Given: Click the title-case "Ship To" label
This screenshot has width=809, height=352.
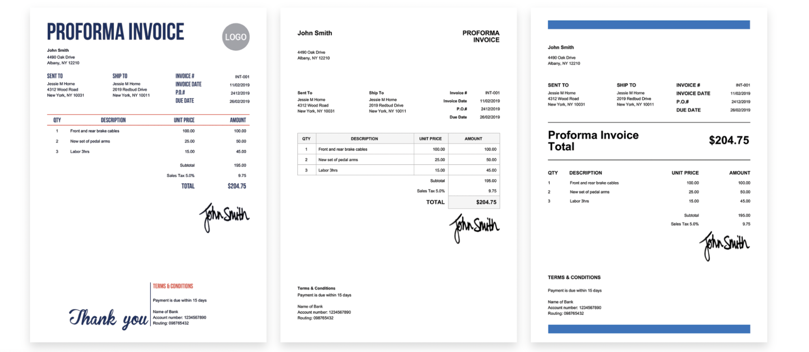Looking at the screenshot, I should tap(376, 93).
